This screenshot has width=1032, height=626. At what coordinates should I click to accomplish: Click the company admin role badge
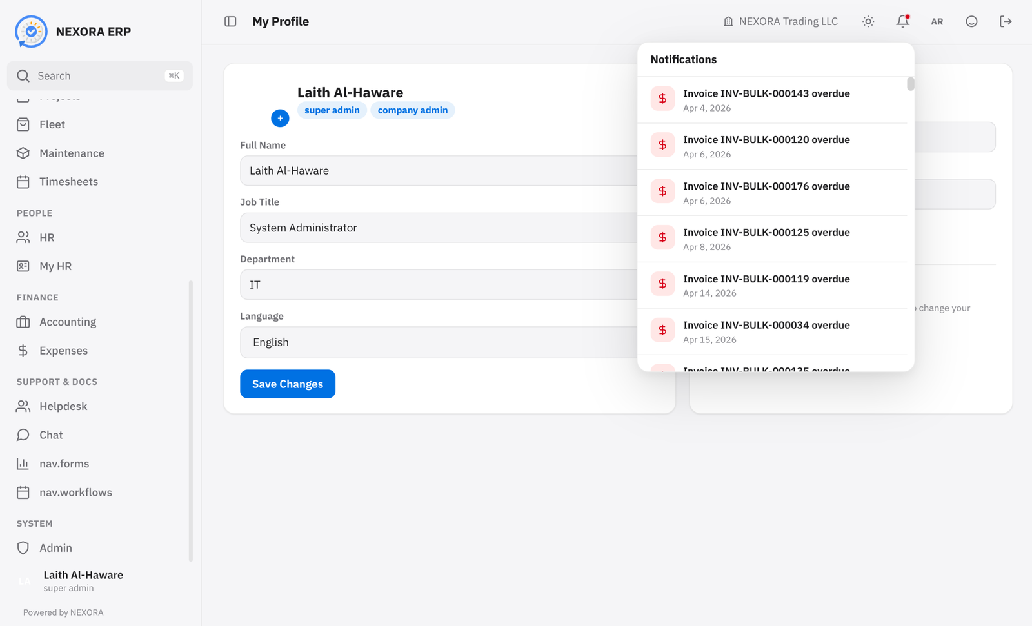pyautogui.click(x=413, y=110)
